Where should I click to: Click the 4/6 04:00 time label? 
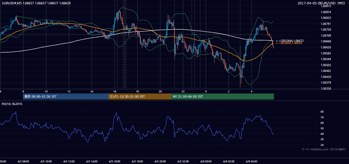(x=252, y=162)
